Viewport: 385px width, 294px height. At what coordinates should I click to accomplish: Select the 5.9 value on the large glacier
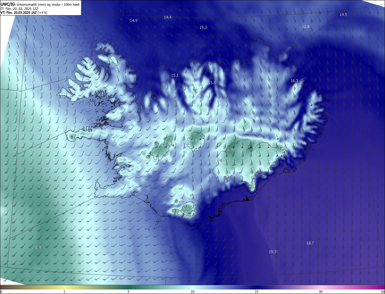pos(230,149)
